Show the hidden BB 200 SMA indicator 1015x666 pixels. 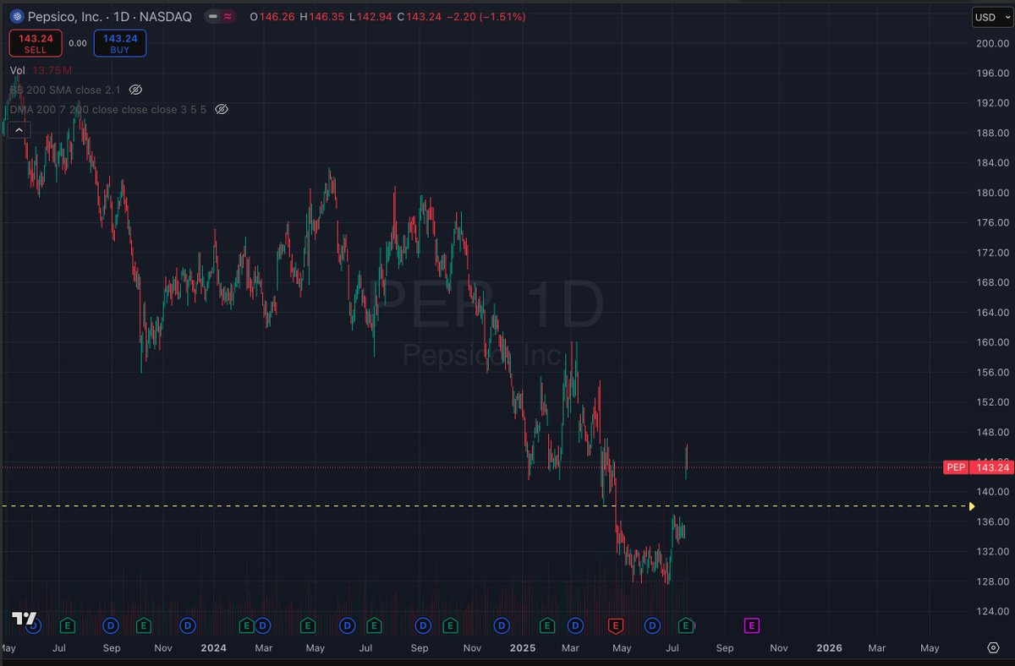(135, 90)
